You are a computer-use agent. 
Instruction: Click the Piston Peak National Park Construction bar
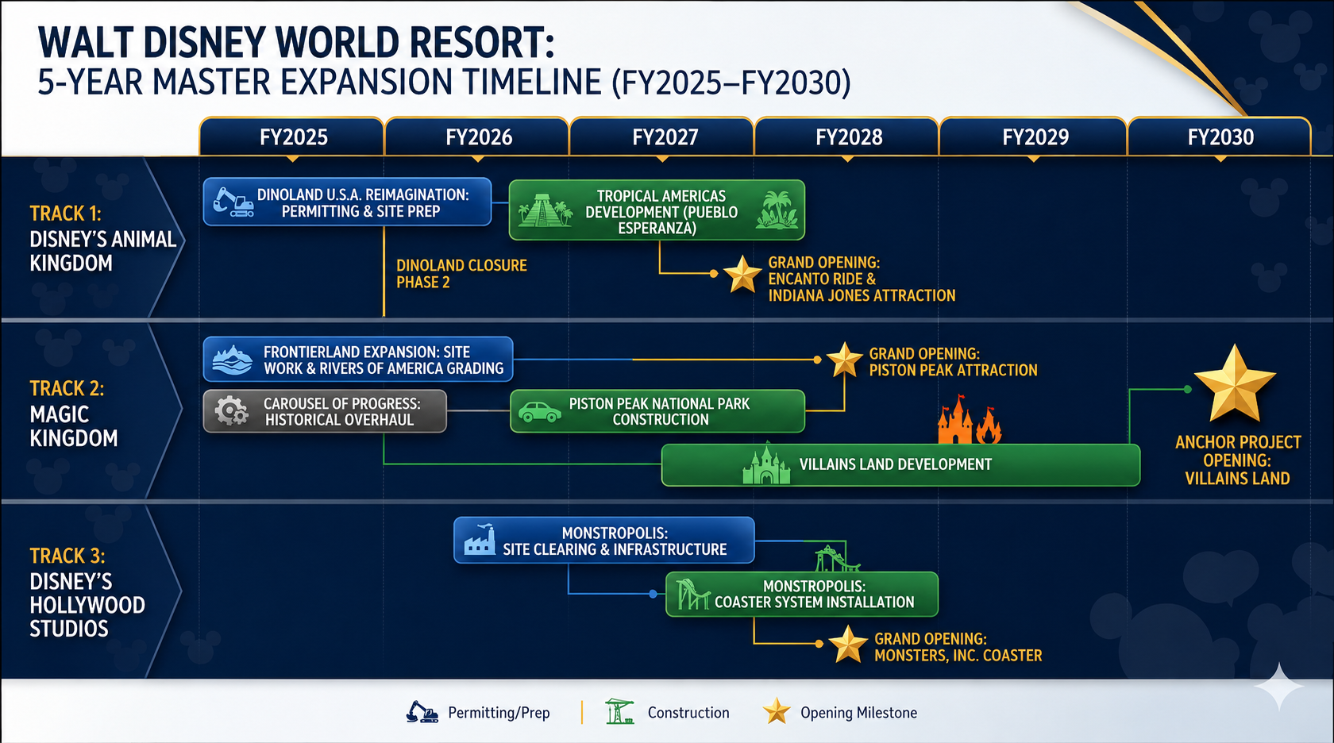(x=657, y=411)
